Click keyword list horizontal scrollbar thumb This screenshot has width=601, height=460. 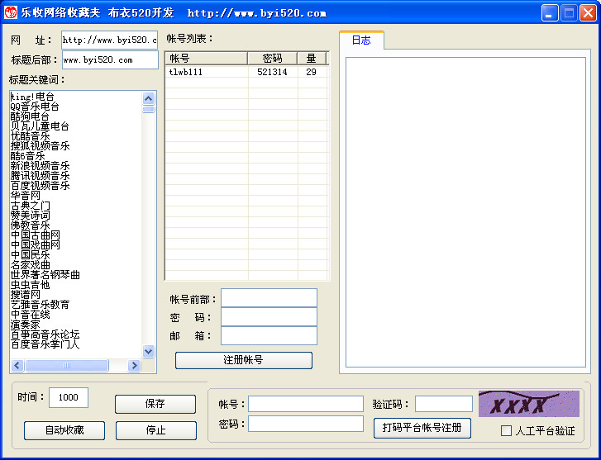point(67,365)
